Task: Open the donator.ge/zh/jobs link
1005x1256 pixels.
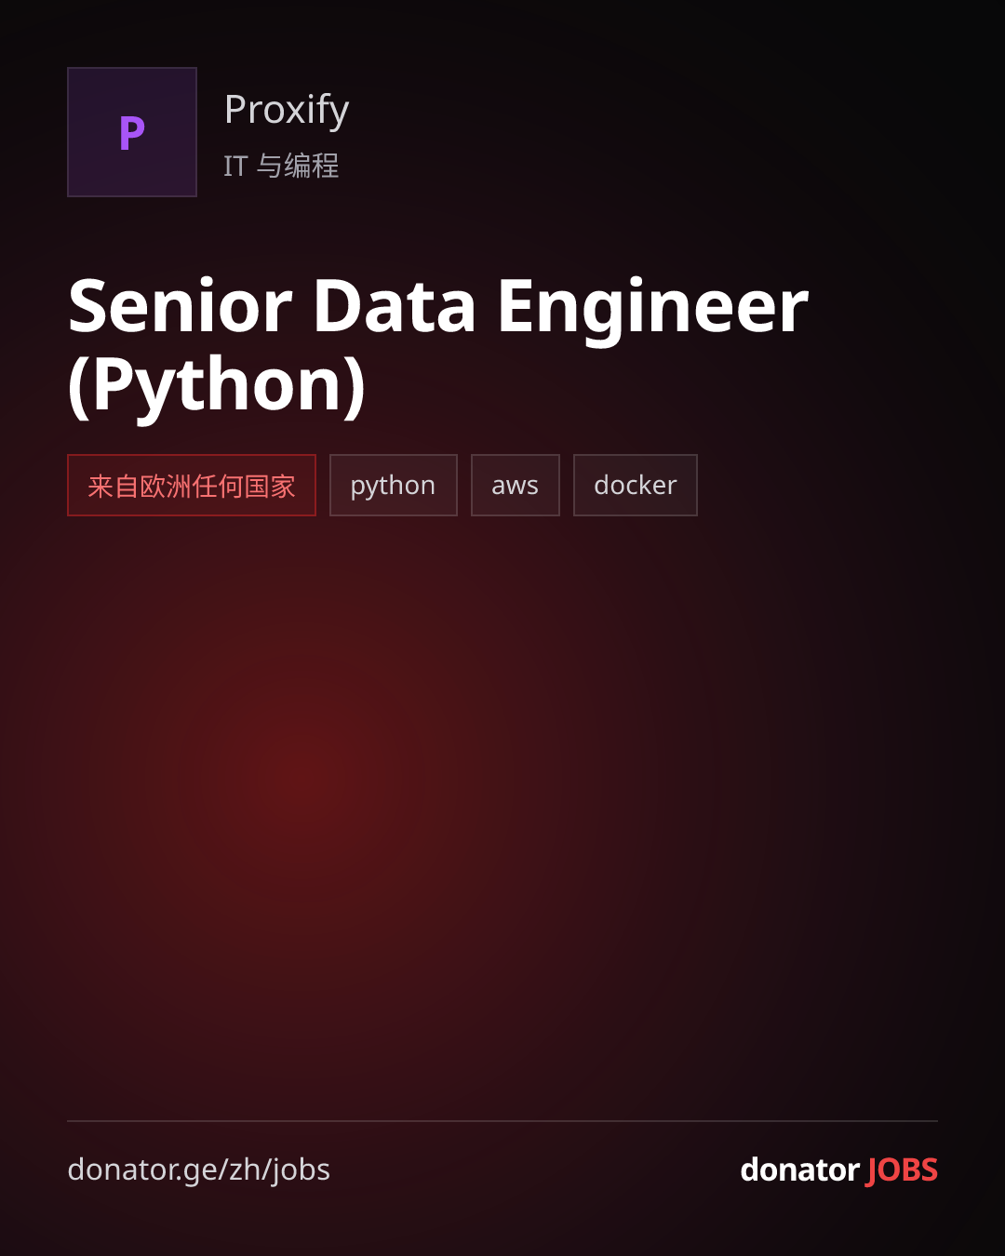Action: pos(199,1169)
